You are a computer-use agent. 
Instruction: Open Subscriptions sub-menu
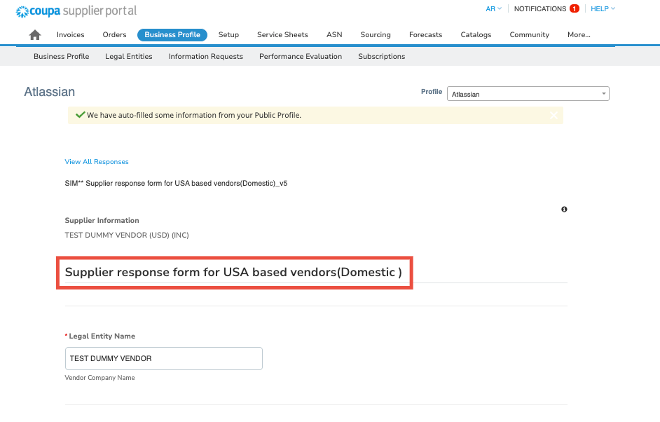coord(381,57)
